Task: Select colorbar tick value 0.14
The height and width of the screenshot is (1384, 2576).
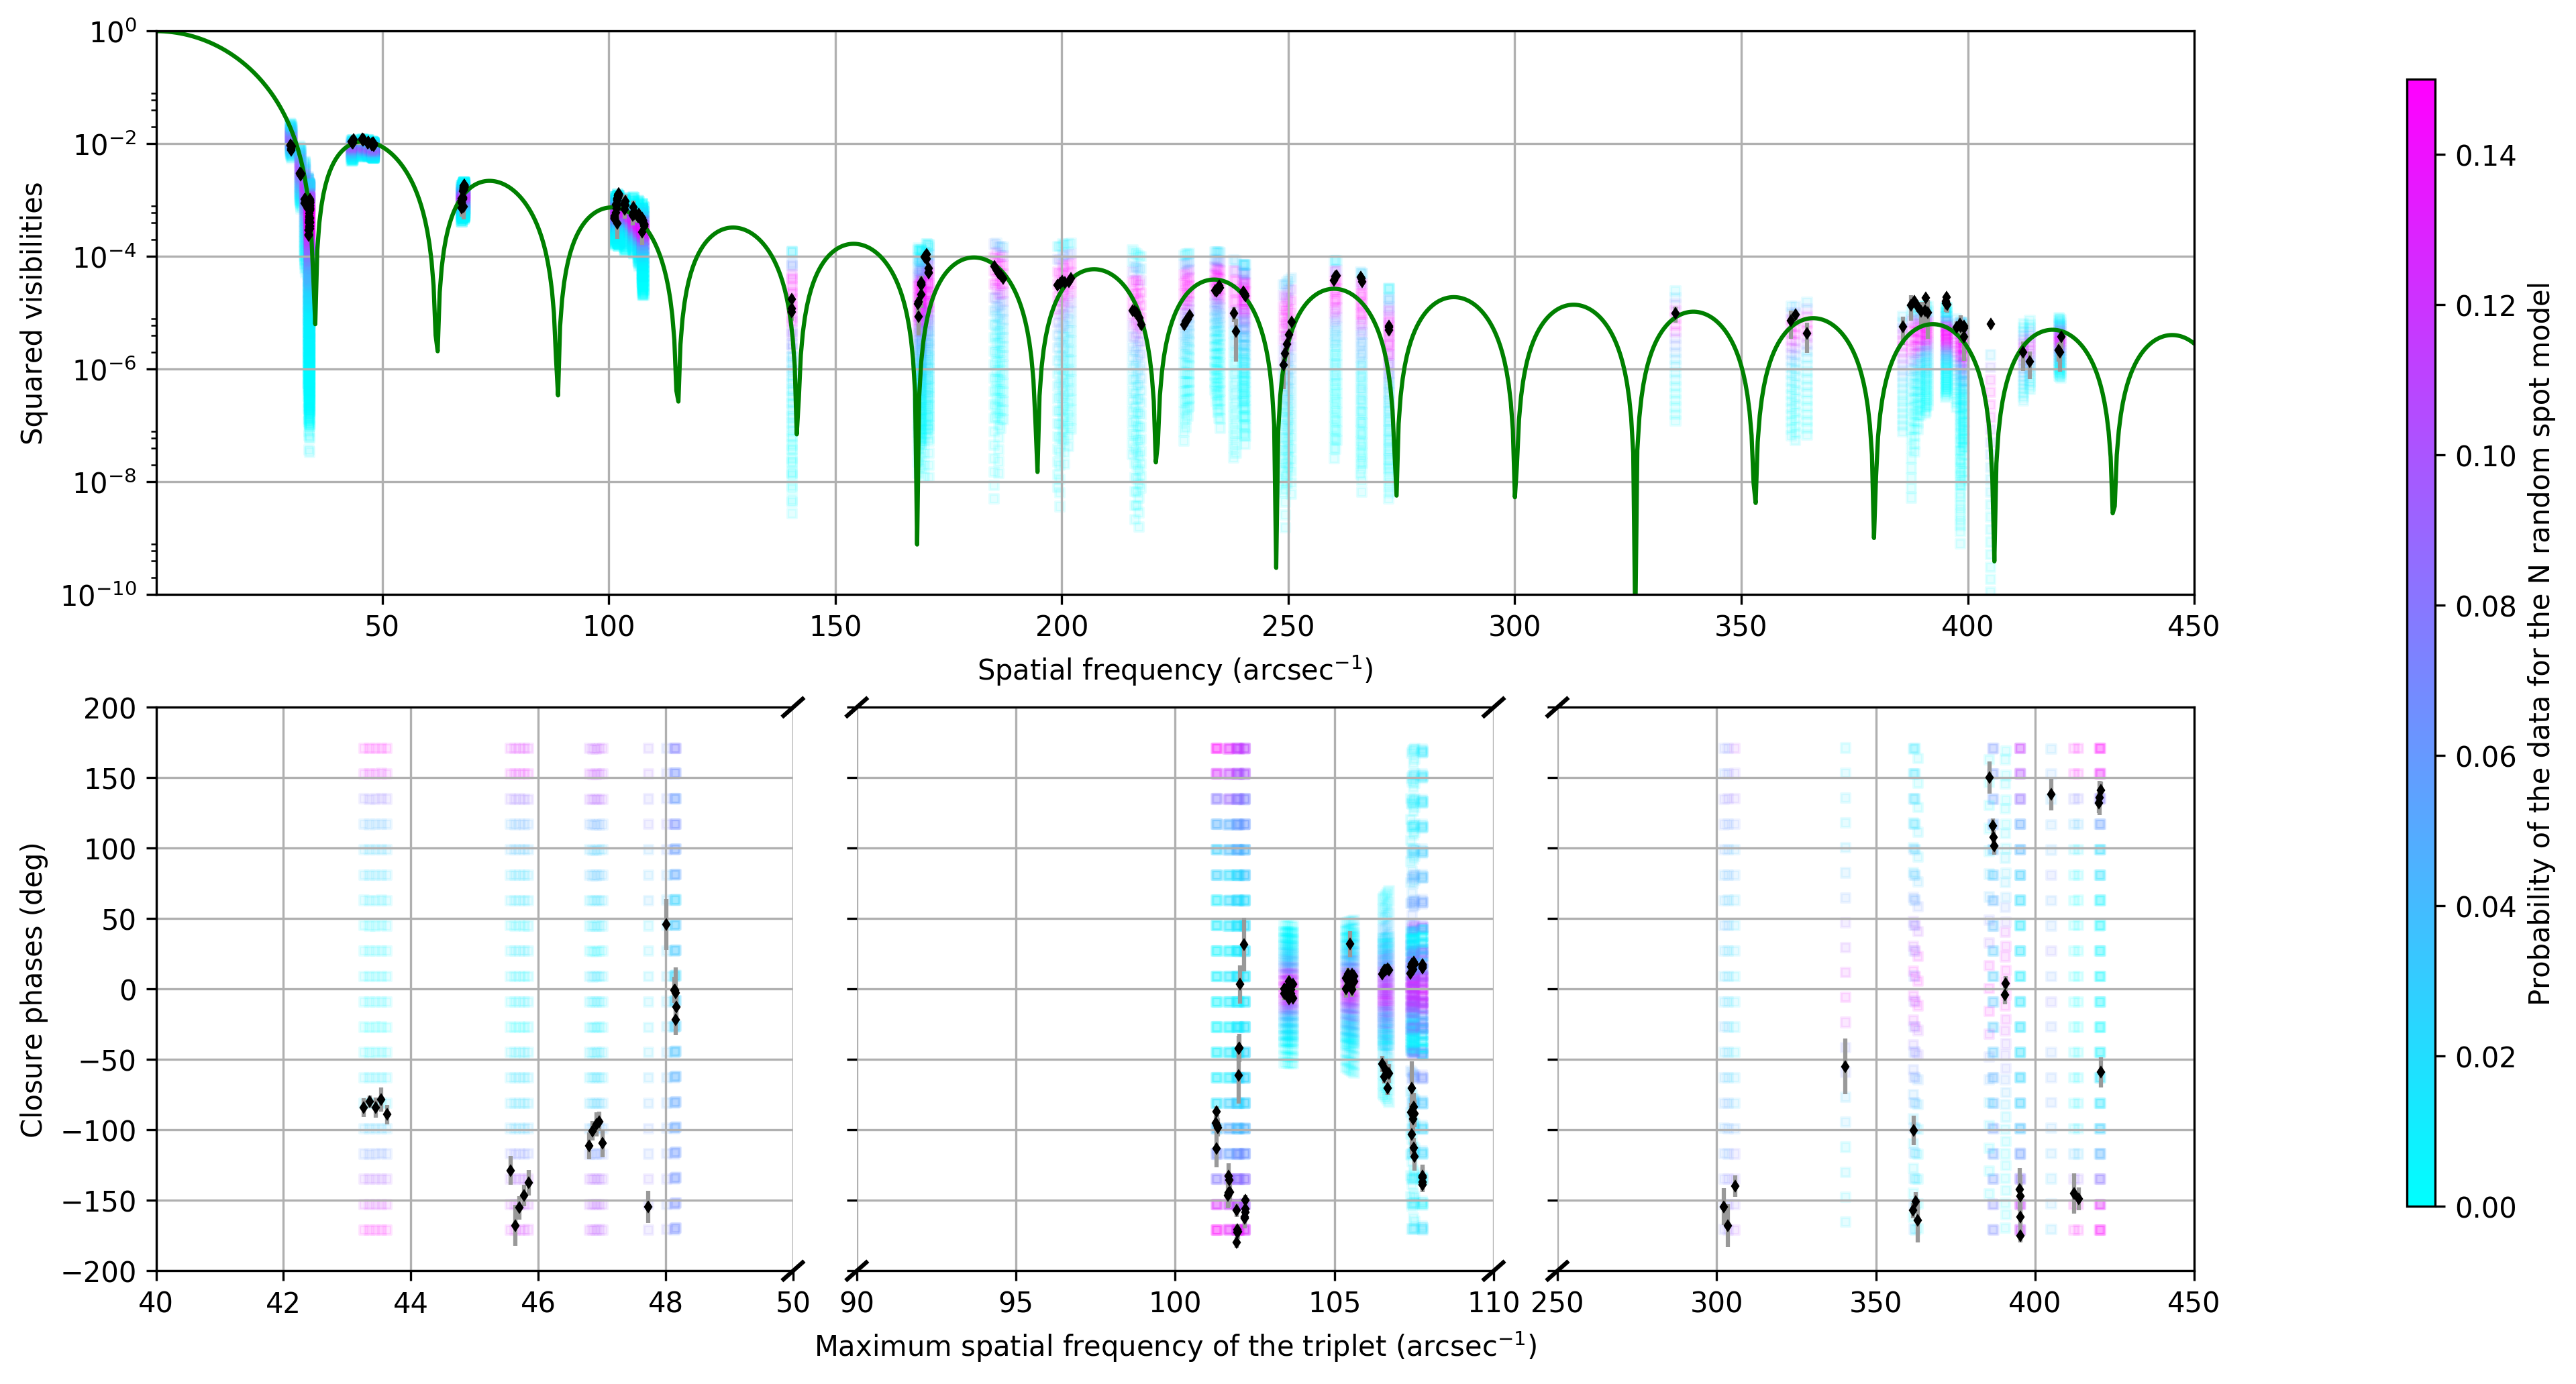Action: (x=2486, y=156)
